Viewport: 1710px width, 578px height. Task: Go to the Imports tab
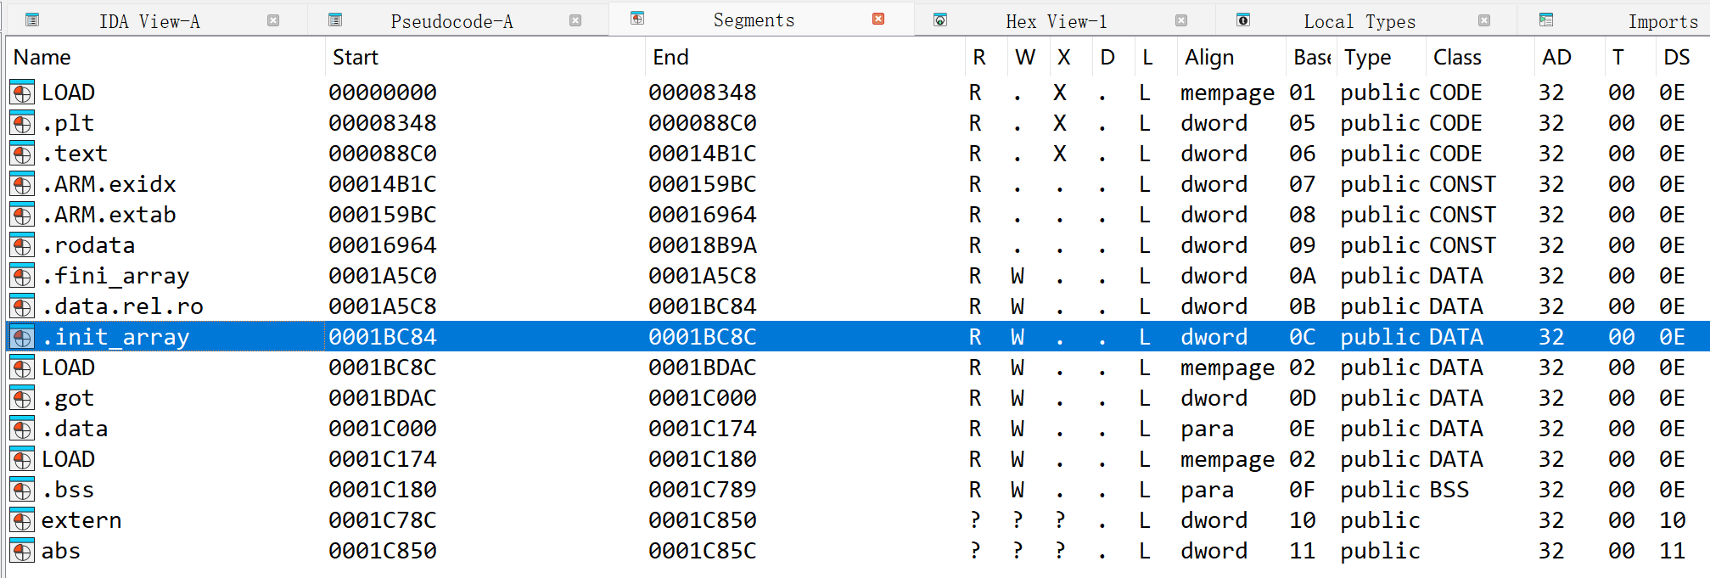coord(1662,21)
